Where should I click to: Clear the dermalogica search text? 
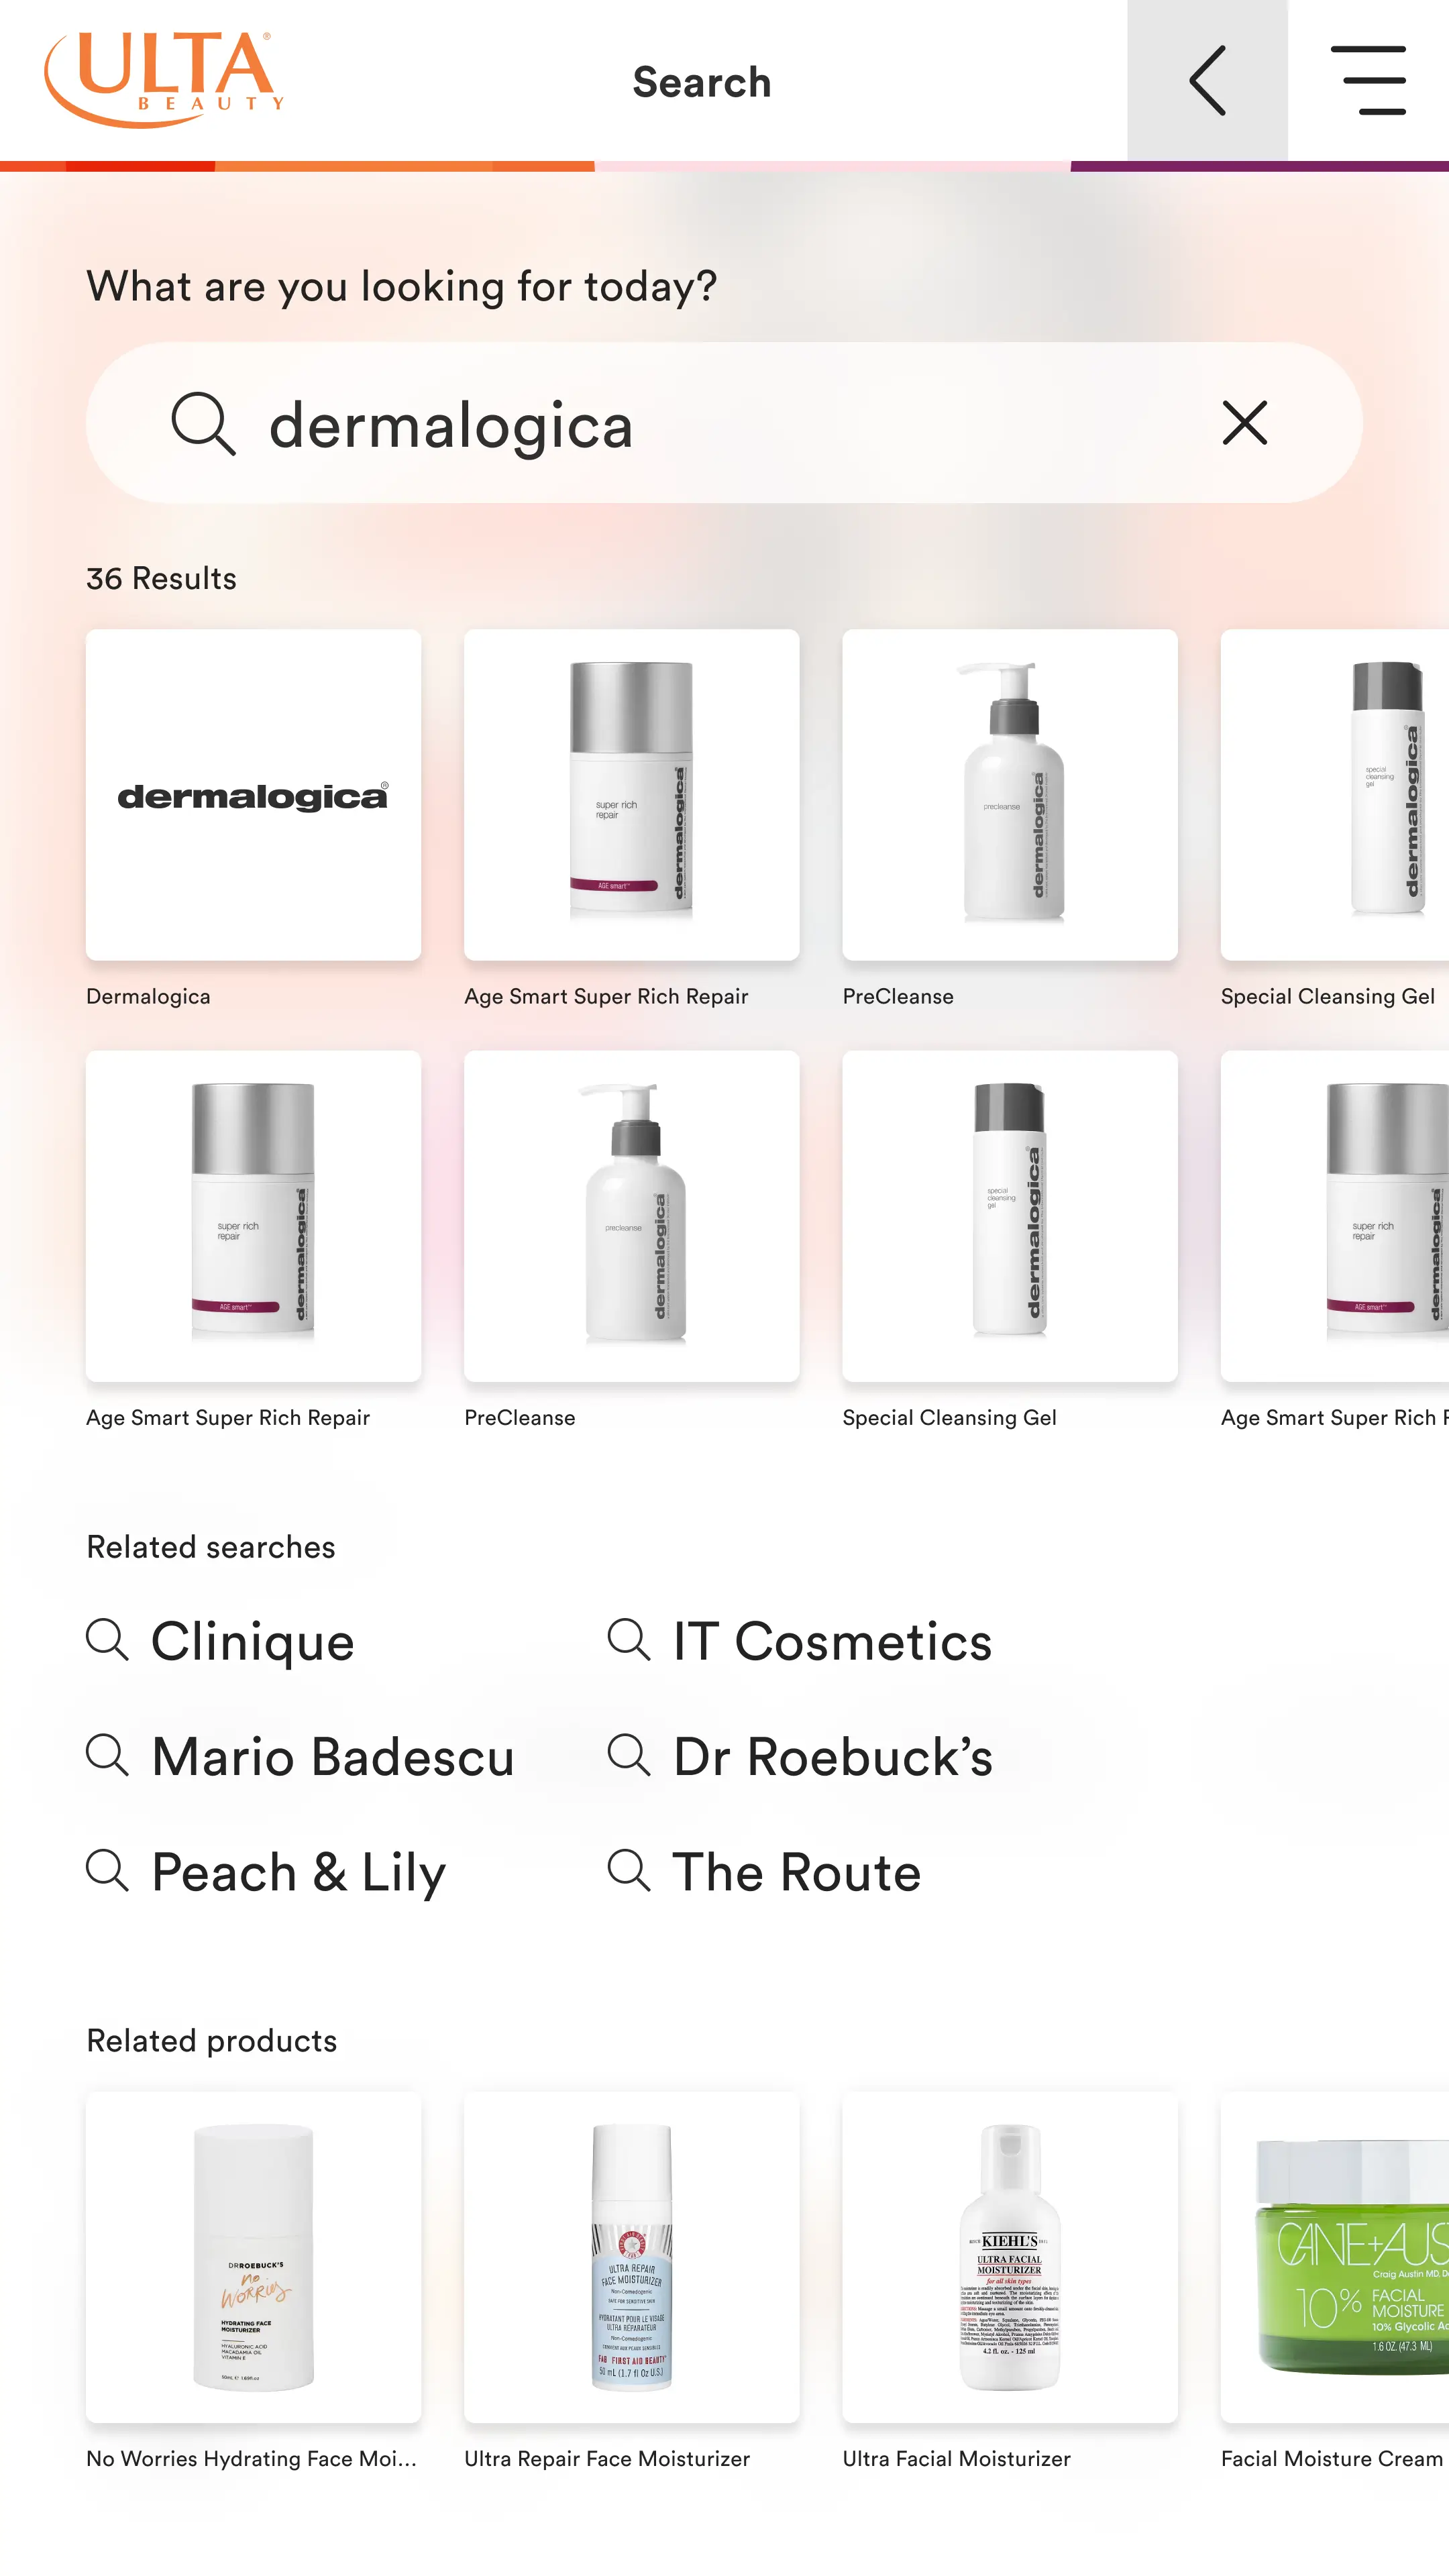[x=1245, y=423]
